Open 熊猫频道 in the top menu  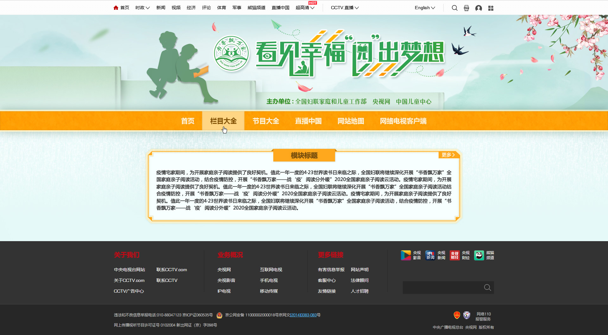[256, 8]
